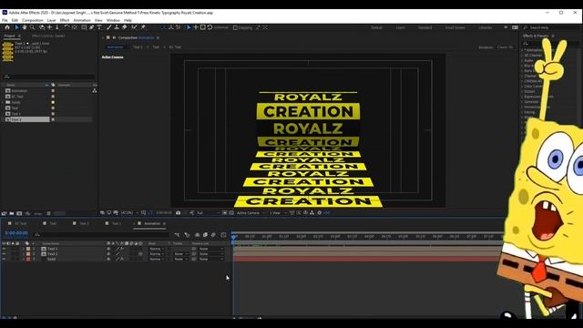Select CINEMA 4D effects category
Viewport: 583px width, 328px height.
pyautogui.click(x=532, y=81)
